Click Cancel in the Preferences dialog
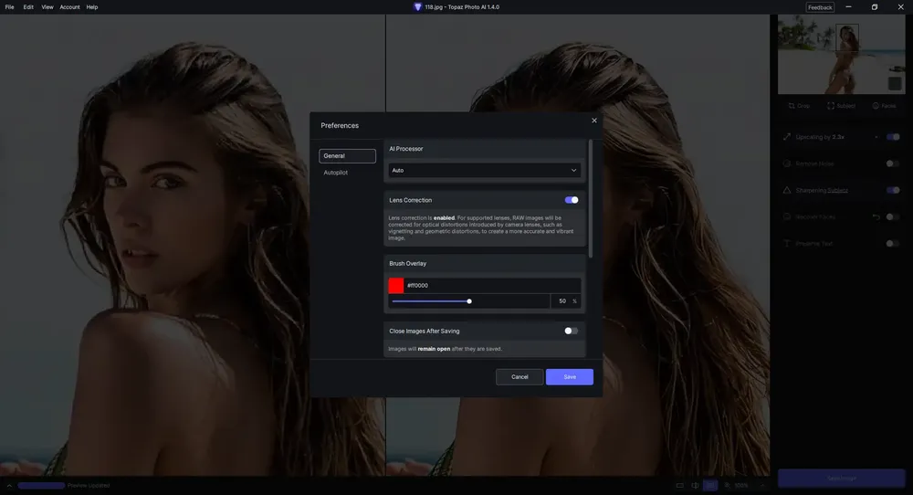 click(x=519, y=377)
